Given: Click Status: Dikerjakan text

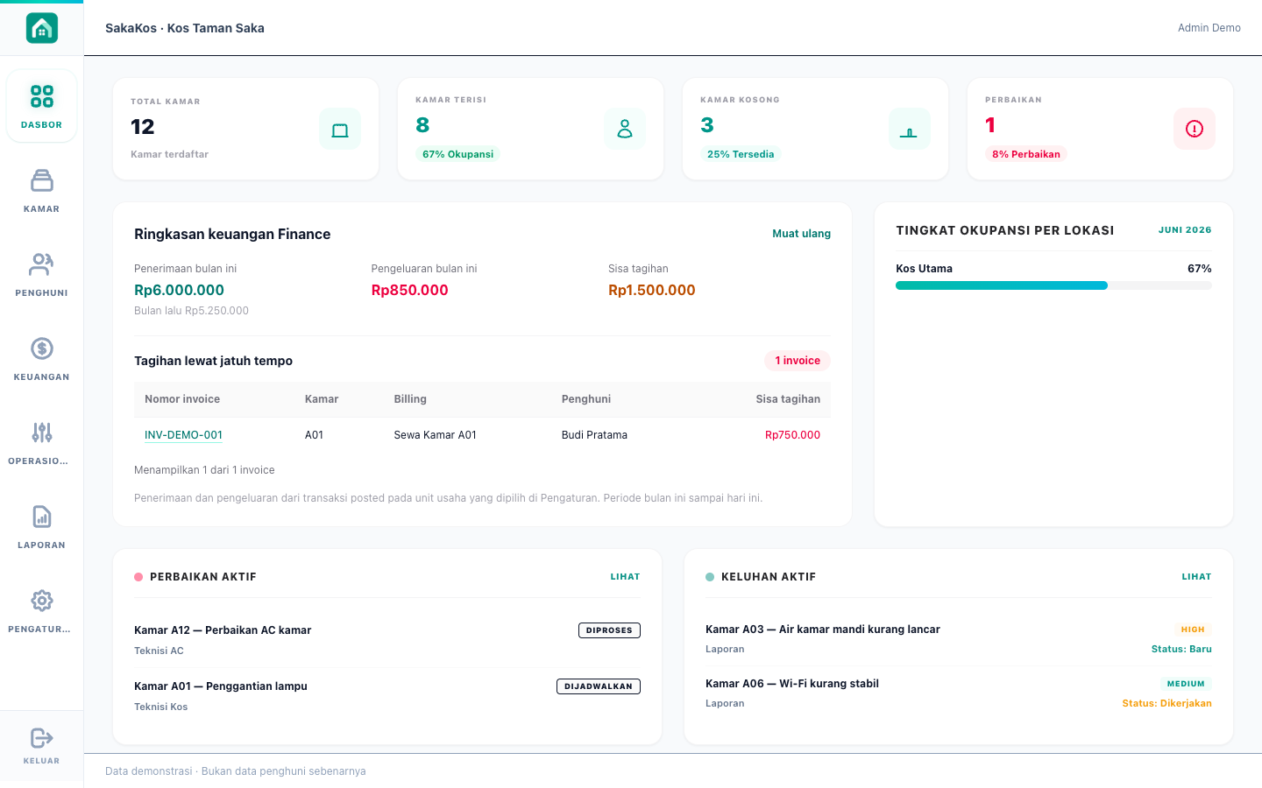Looking at the screenshot, I should 1166,703.
